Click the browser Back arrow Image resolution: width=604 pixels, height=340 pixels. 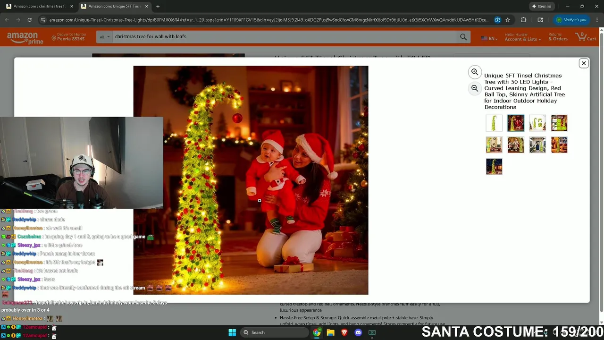[x=7, y=20]
